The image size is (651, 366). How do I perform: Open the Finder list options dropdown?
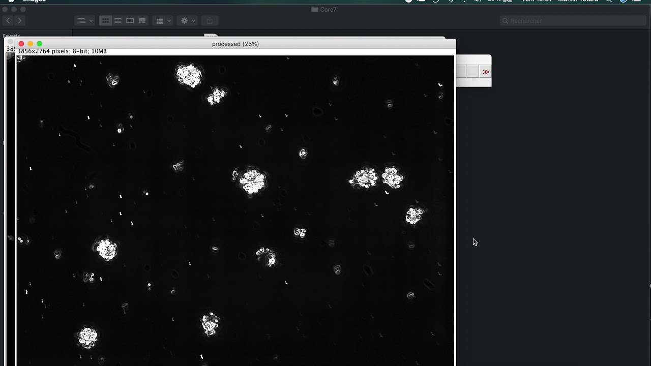[85, 21]
